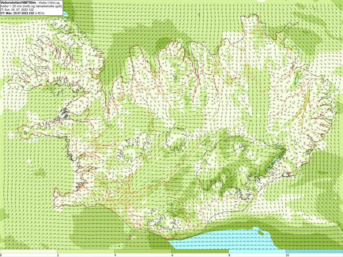Click the pale yellow 0–2 m/s legend segment

pyautogui.click(x=29, y=251)
